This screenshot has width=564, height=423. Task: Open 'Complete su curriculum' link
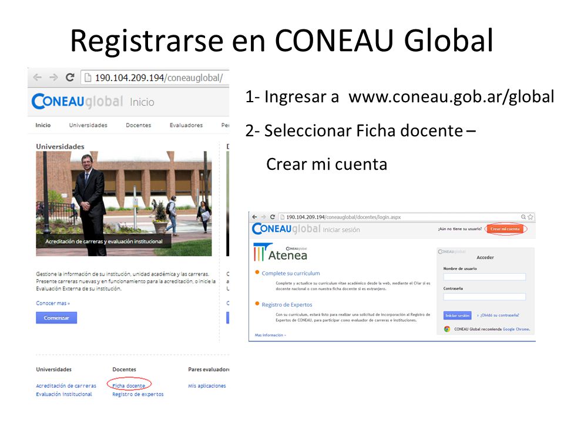point(291,273)
